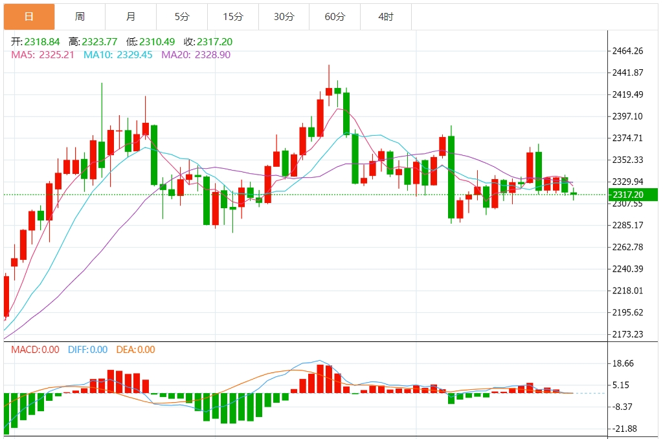Viewport: 663px width, 439px height.
Task: Click the 2352.33 price axis label
Action: tap(627, 160)
